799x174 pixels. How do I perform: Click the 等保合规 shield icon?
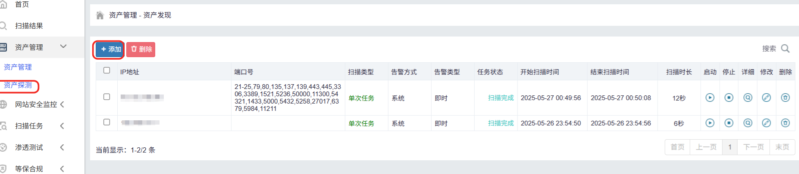[x=3, y=169]
